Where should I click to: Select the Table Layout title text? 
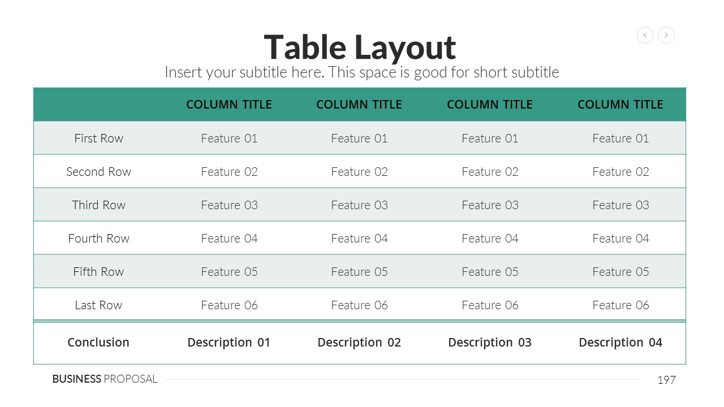pos(360,47)
